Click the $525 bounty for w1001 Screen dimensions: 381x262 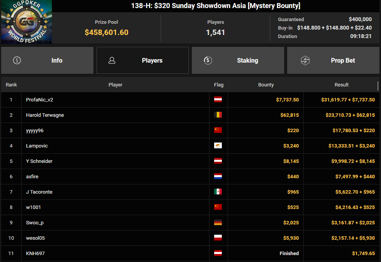293,207
